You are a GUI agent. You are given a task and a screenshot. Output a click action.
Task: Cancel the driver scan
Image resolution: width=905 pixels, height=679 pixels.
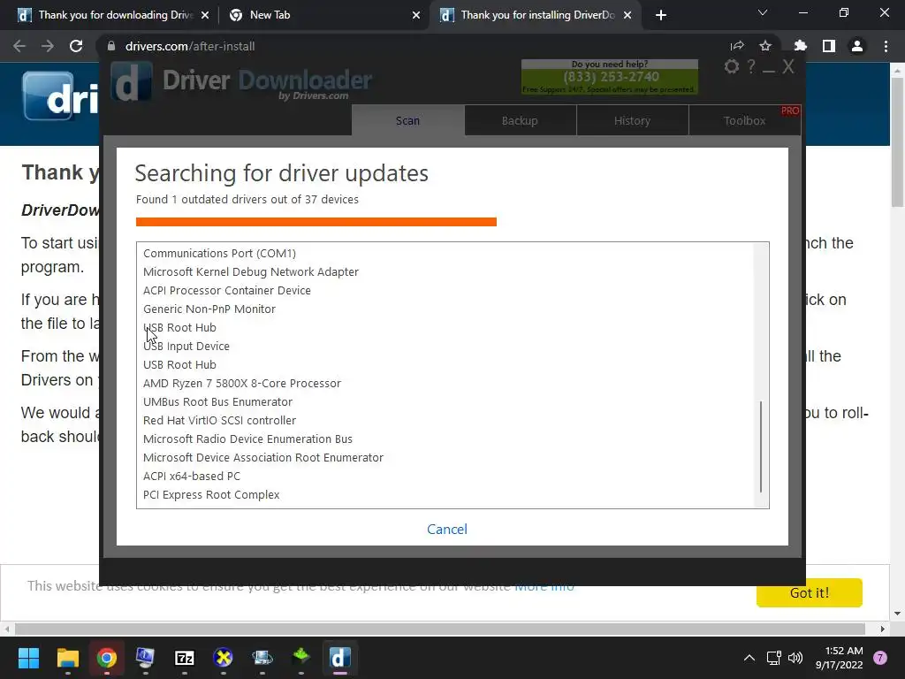[446, 529]
